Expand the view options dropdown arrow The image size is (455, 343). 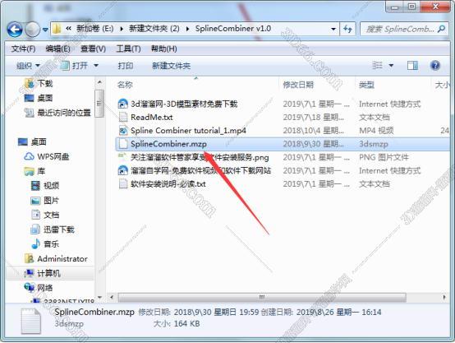click(x=391, y=66)
